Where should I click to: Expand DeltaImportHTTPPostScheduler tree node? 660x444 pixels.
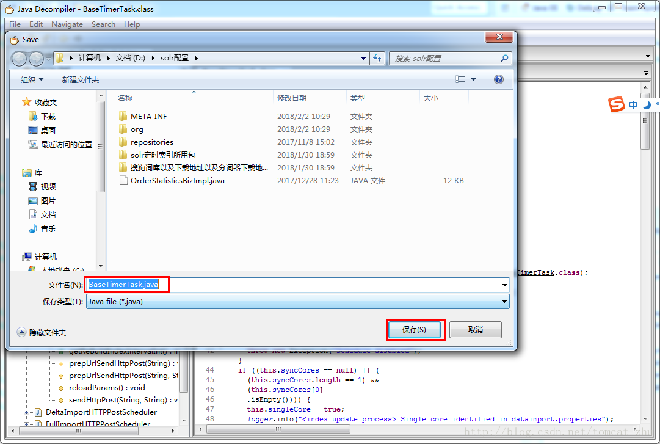[27, 412]
